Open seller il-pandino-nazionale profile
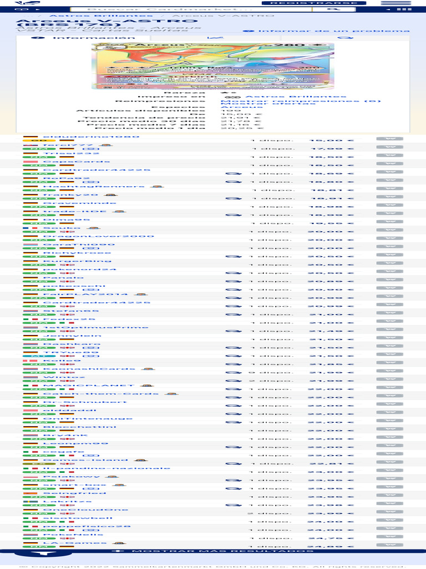 (106, 468)
